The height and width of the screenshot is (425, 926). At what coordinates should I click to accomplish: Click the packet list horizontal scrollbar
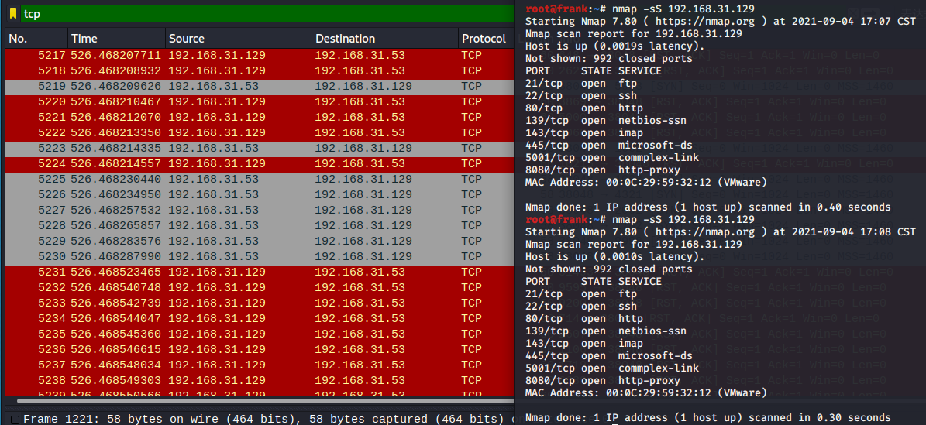[266, 401]
